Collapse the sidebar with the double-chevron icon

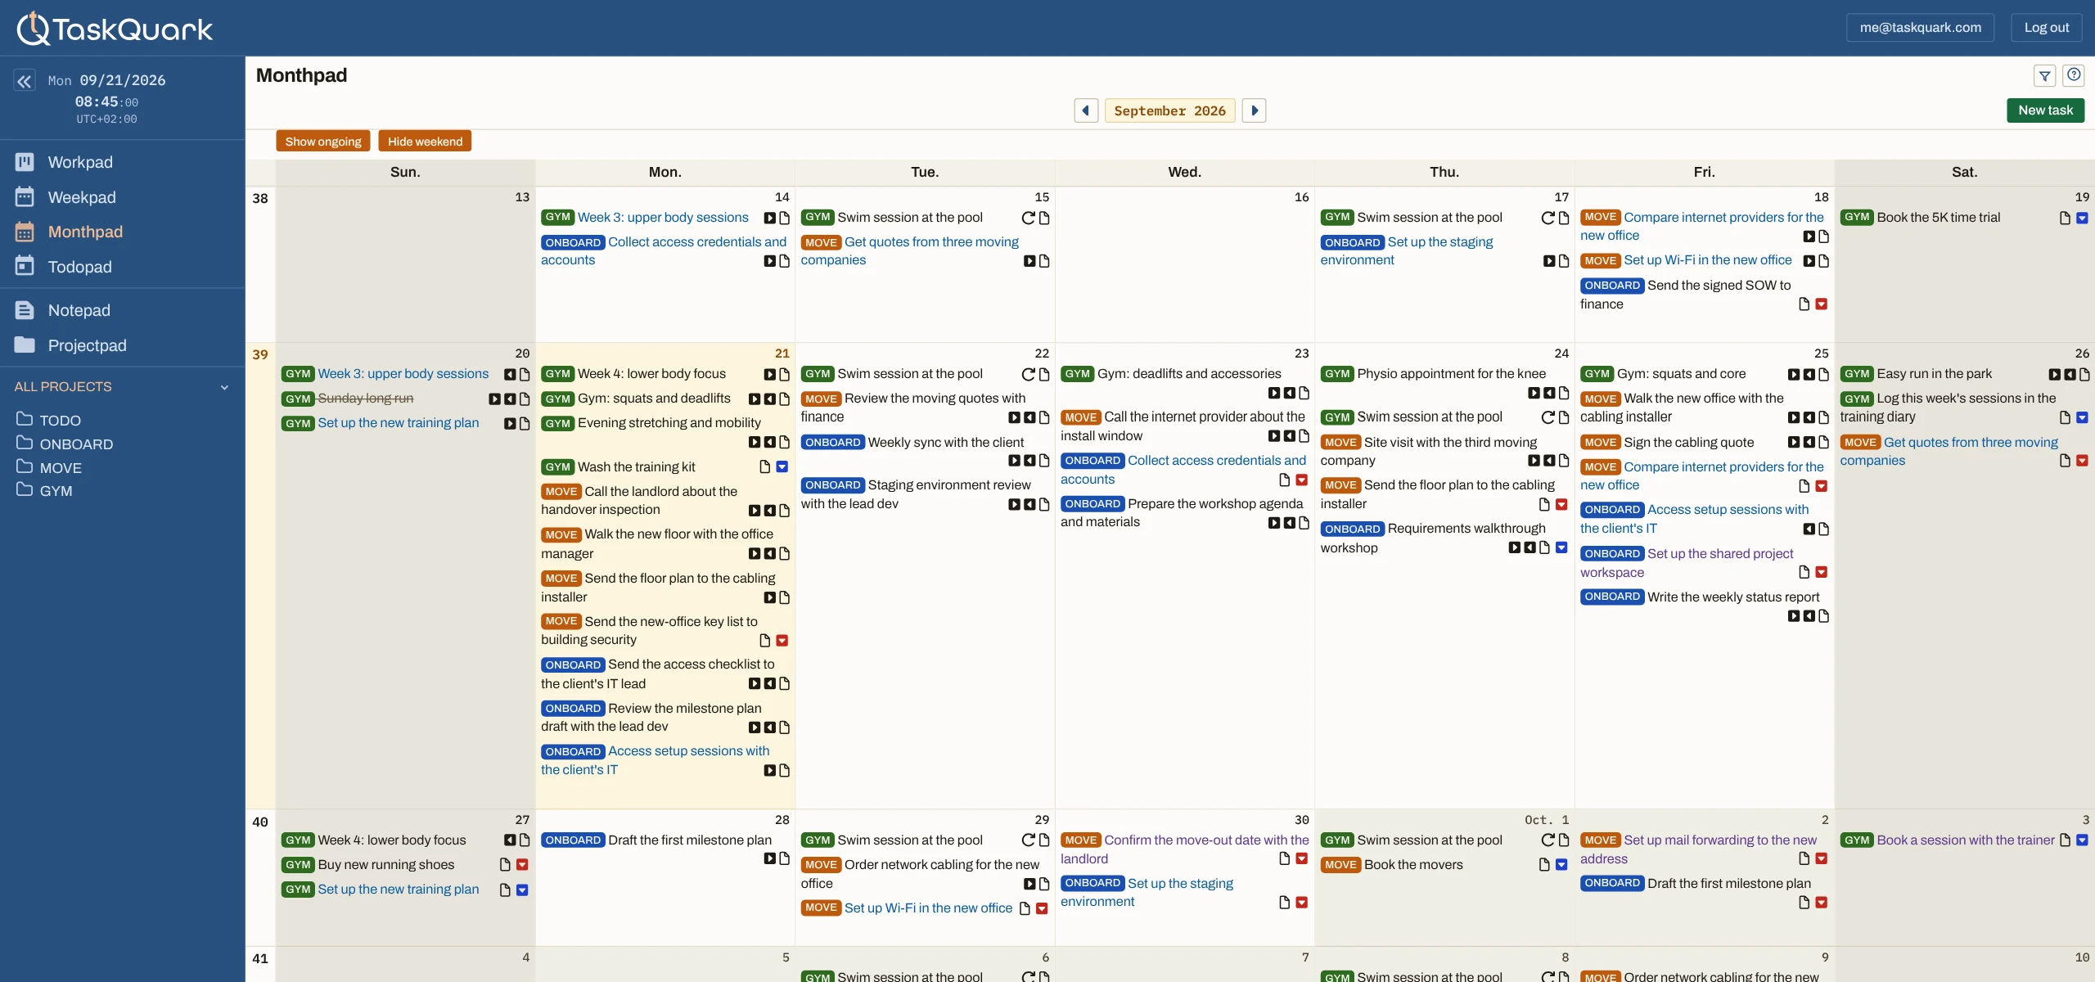(25, 81)
